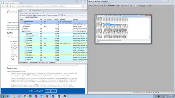
Task: Collapse svchost.exe PID 628 tree node
Action: coord(24,33)
